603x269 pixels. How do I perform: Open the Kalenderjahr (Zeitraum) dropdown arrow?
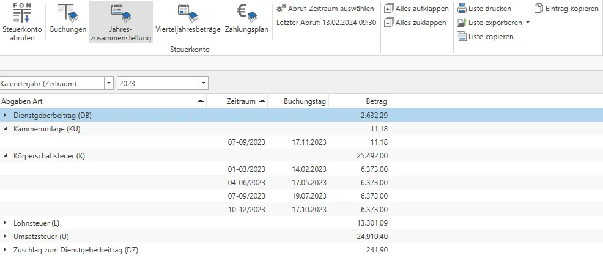[x=109, y=83]
